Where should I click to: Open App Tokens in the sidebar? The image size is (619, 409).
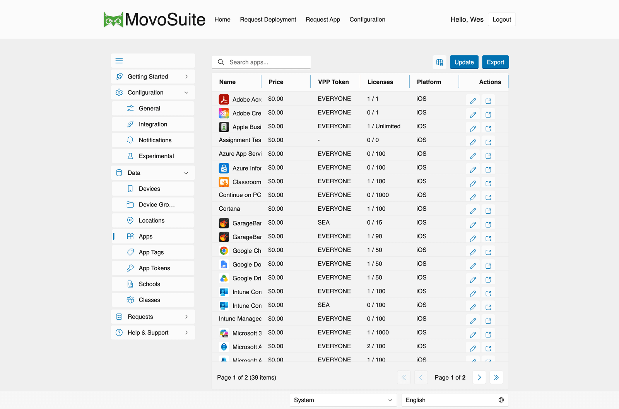pos(153,268)
